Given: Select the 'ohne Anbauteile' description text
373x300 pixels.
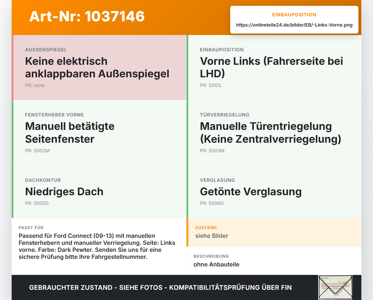Looking at the screenshot, I should tap(217, 264).
